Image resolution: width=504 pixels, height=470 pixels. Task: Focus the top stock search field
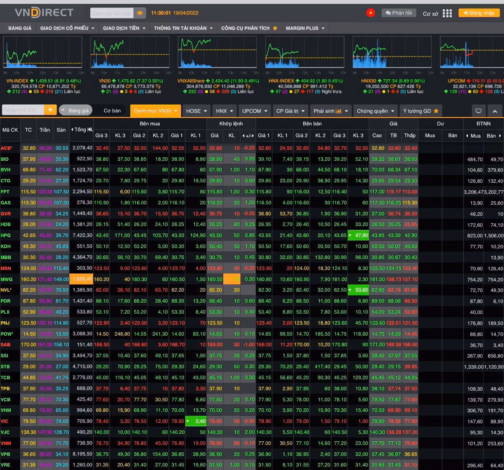(112, 13)
